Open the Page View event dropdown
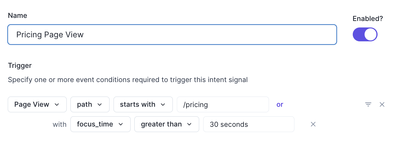Viewport: 394px width, 145px height. tap(37, 105)
